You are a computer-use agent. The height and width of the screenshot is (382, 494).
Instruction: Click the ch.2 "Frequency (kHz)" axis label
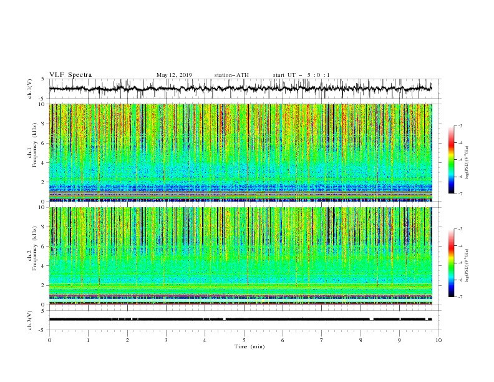pyautogui.click(x=35, y=248)
